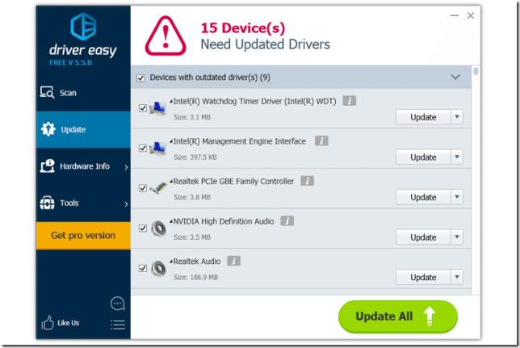Update the Realtek PCIe GBE Family Controller
The image size is (520, 348).
[x=423, y=197]
